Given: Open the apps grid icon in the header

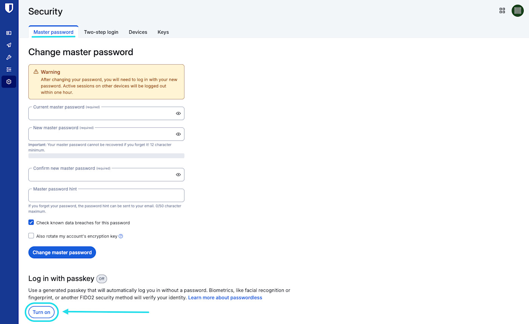Looking at the screenshot, I should click(502, 11).
